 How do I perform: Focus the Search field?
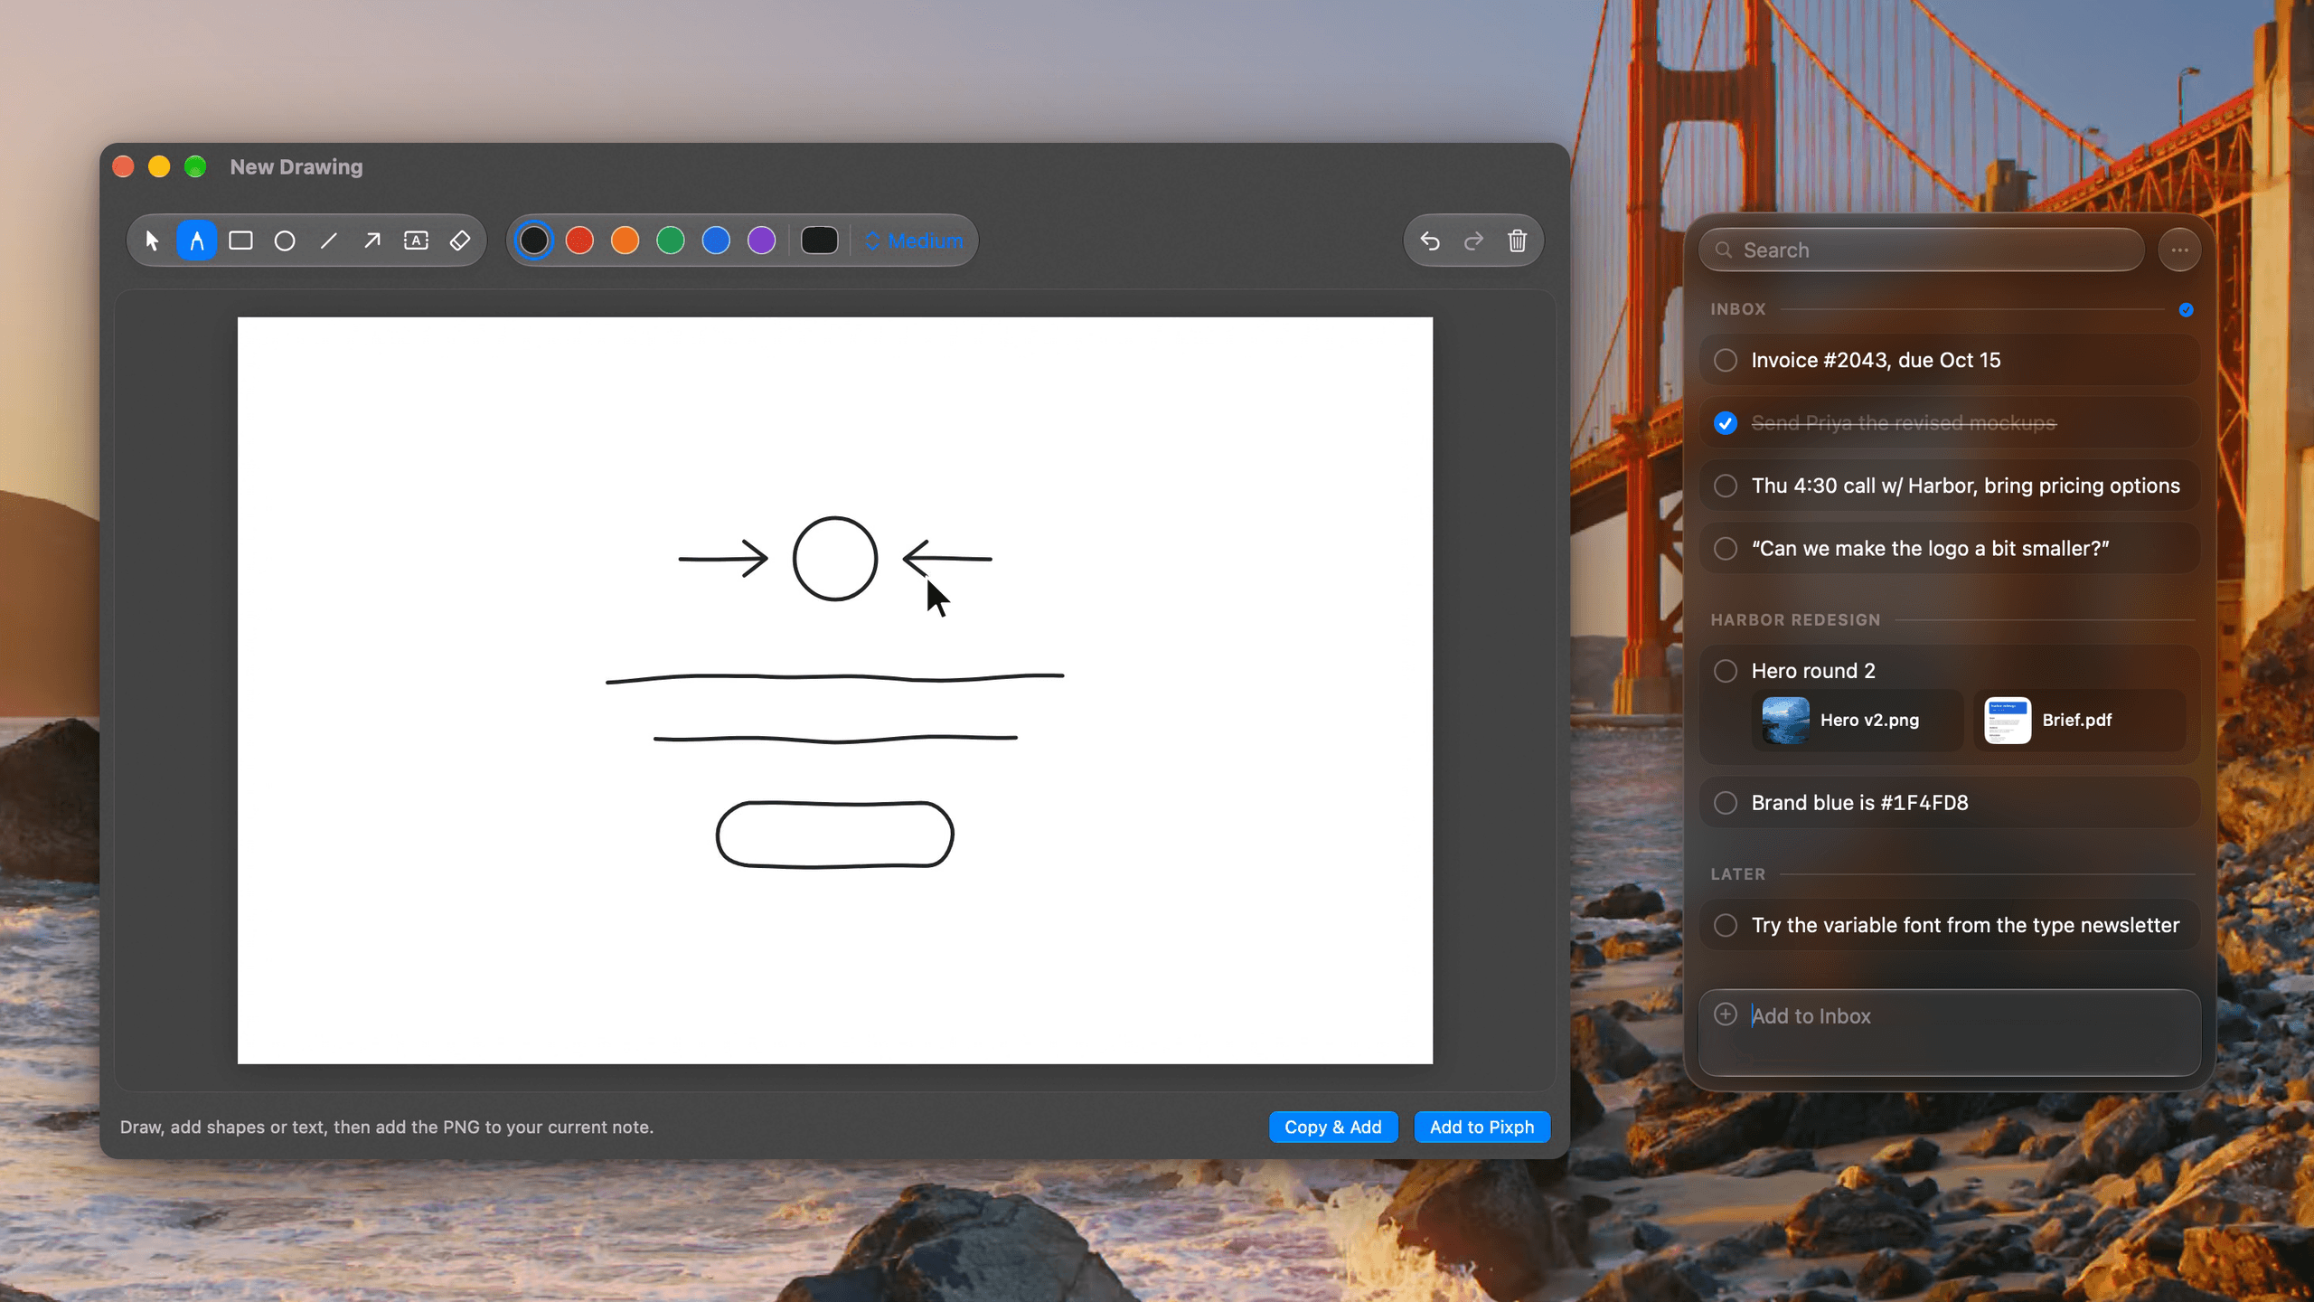click(x=1922, y=250)
